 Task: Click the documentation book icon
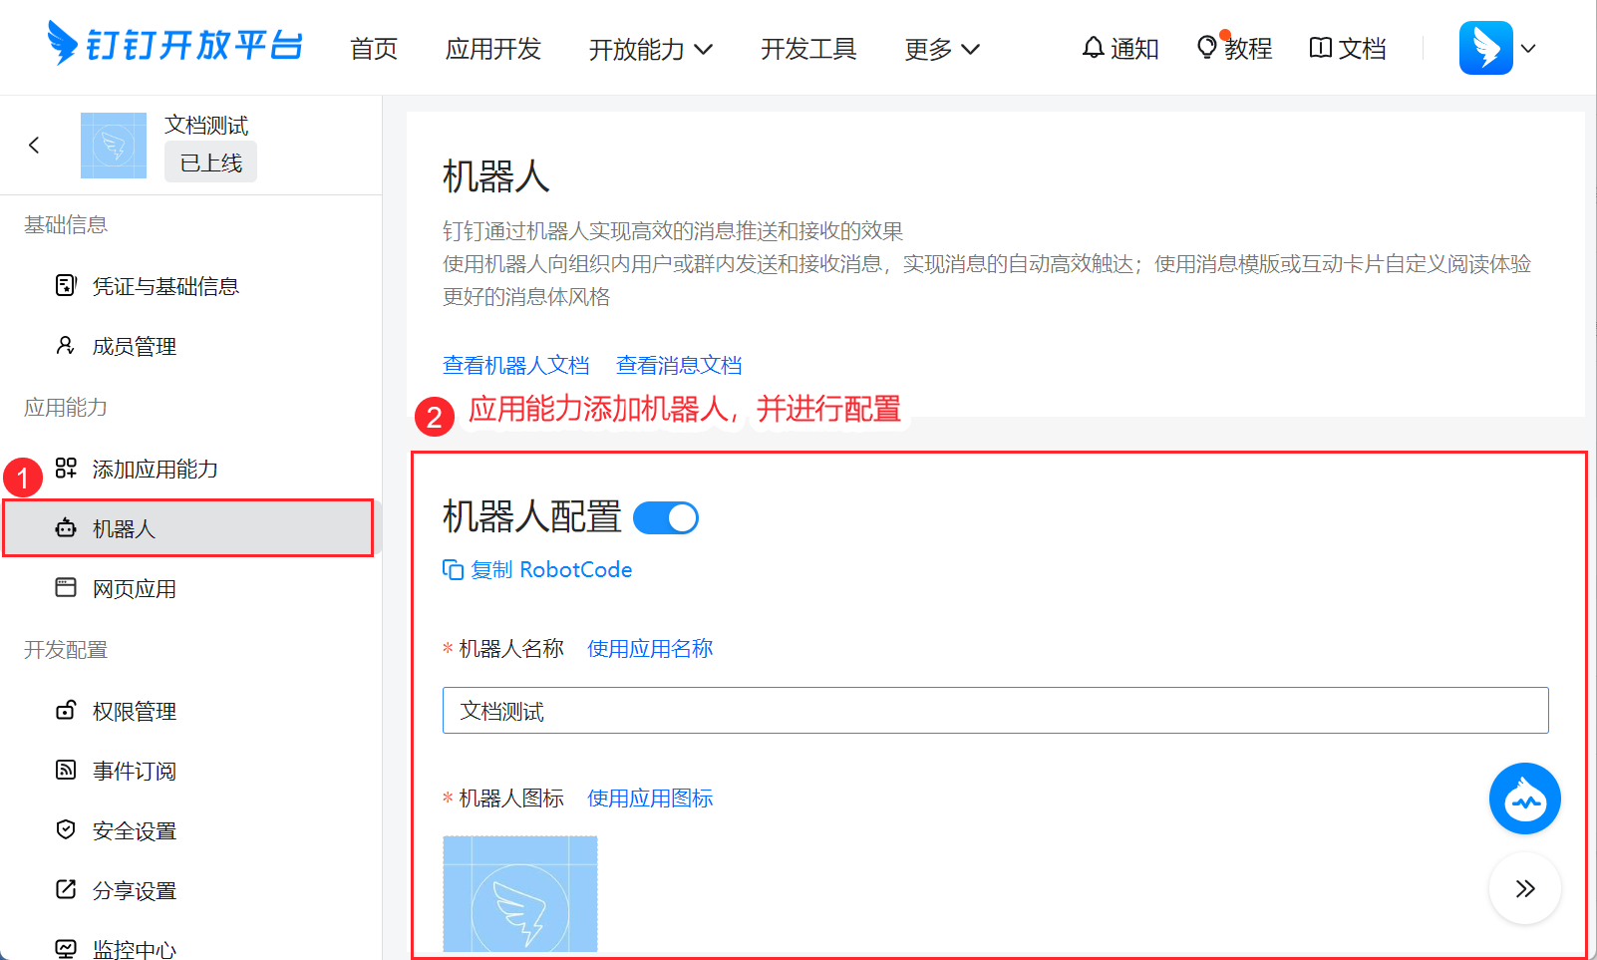(x=1321, y=48)
